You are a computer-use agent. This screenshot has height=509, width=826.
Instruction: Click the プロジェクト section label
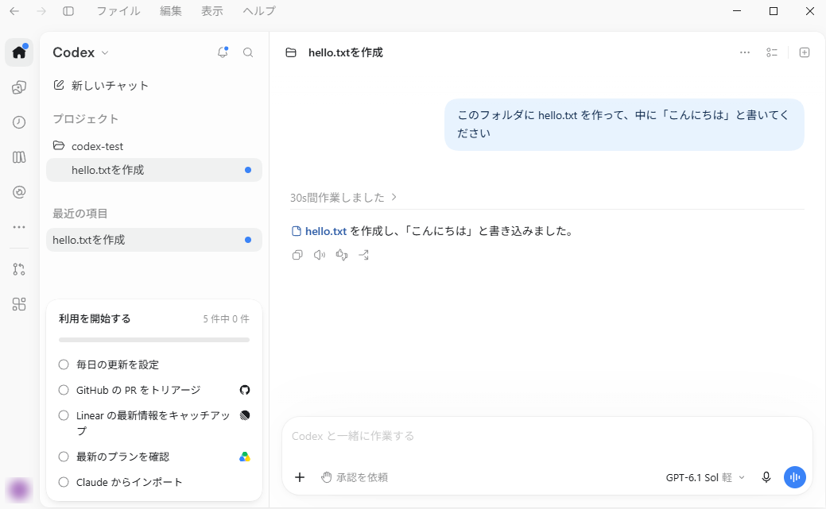[85, 118]
